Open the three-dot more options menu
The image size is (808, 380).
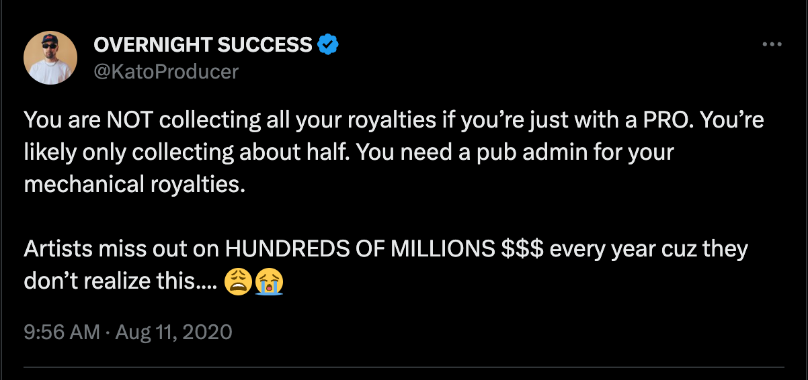[x=772, y=45]
